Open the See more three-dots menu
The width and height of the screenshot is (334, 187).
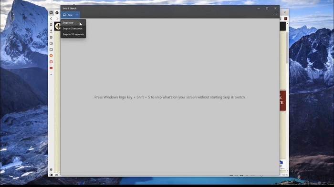(x=275, y=15)
